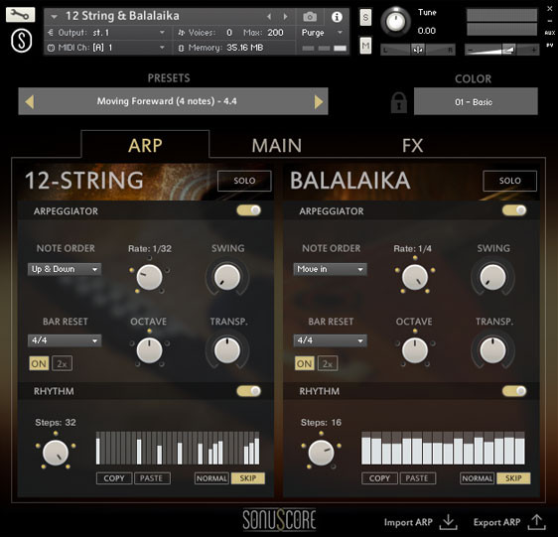Toggle 12-String bar reset 2x

click(62, 363)
